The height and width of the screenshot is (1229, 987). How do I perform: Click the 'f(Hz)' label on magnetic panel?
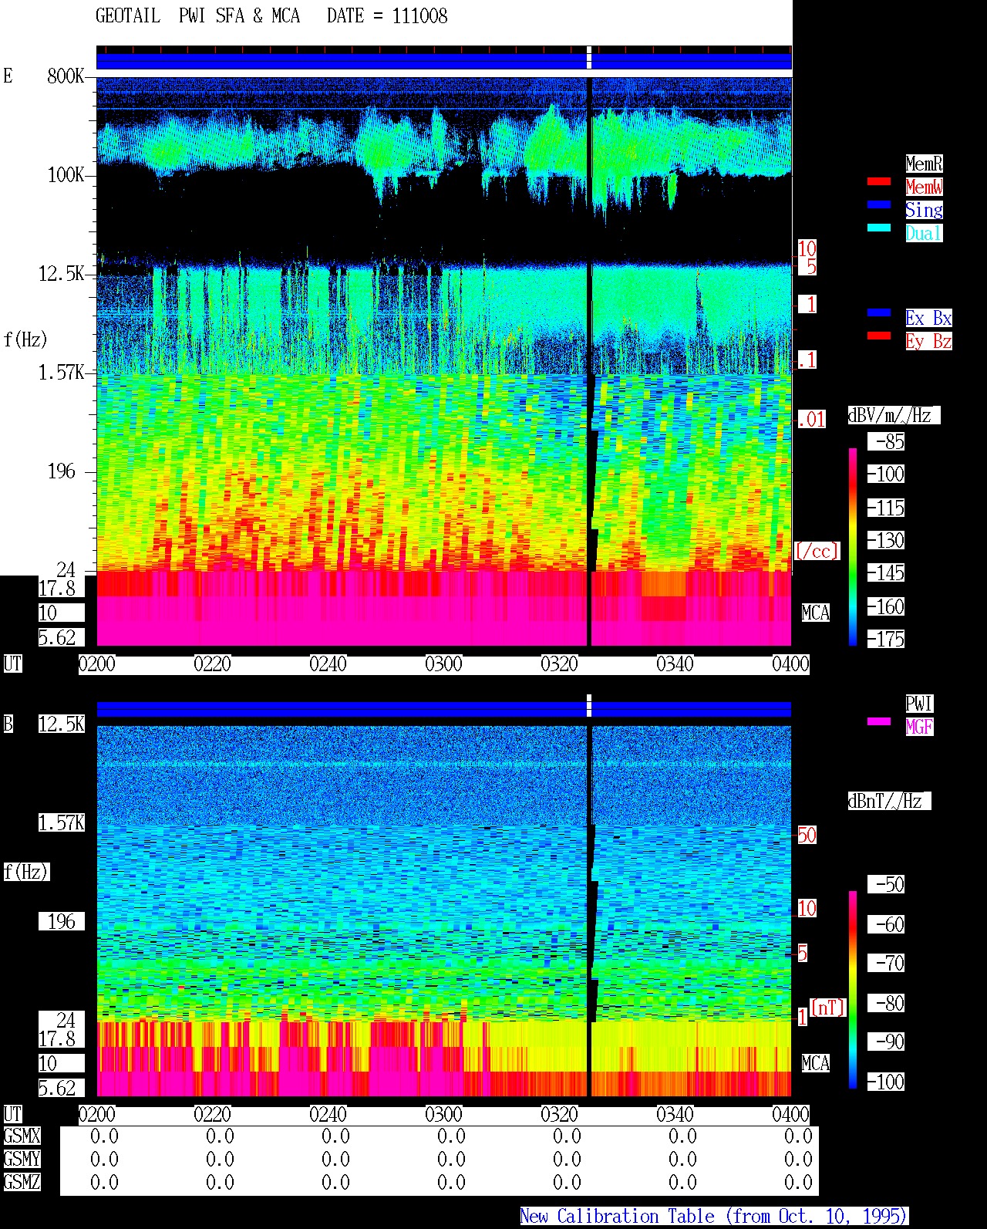pyautogui.click(x=26, y=872)
